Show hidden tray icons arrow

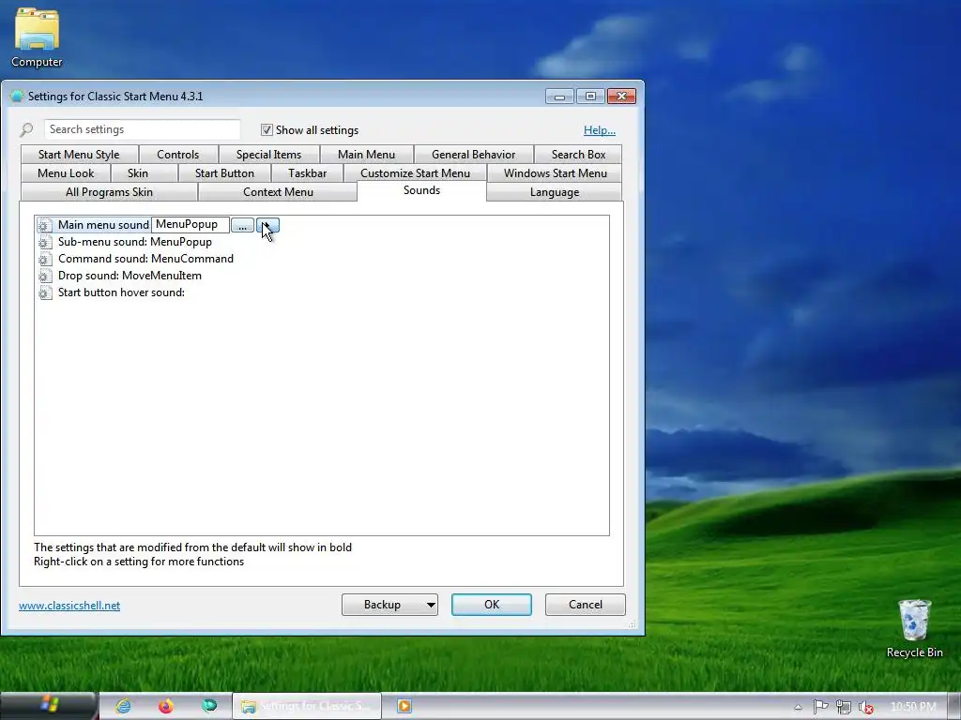[798, 707]
